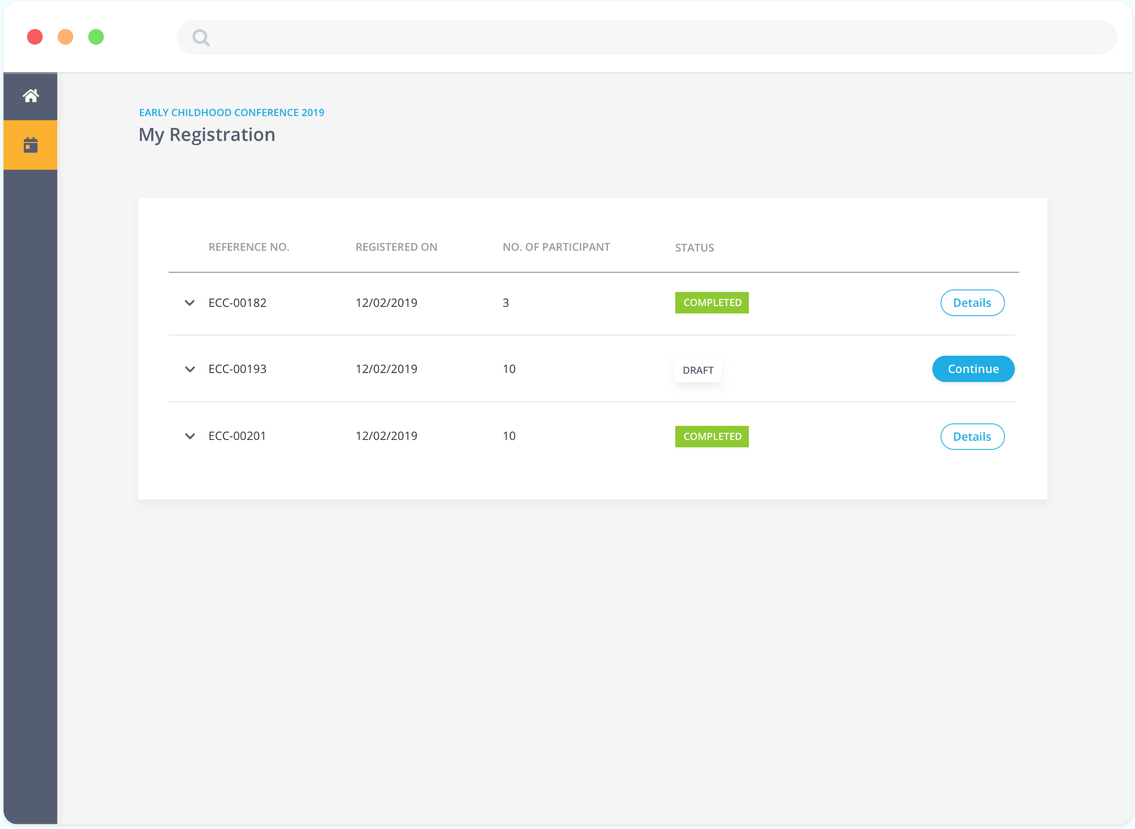Click the Reference No. column header
The height and width of the screenshot is (829, 1135).
coord(248,247)
